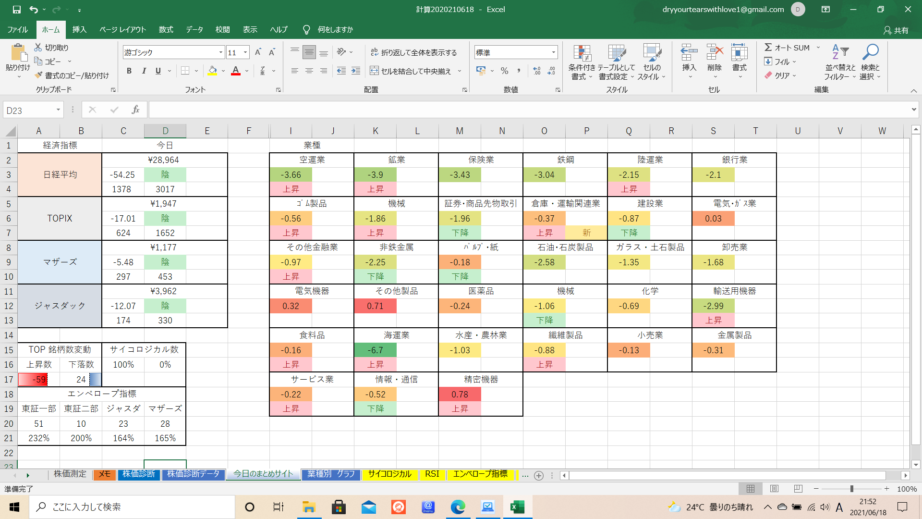This screenshot has width=922, height=519.
Task: Open Conditional Formatting icon
Action: [582, 54]
